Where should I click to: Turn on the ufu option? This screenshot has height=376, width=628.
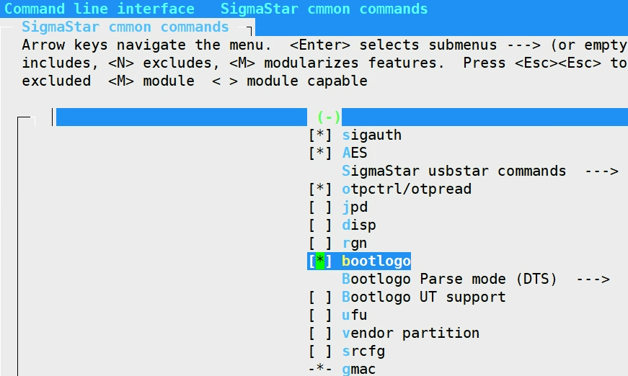click(320, 315)
